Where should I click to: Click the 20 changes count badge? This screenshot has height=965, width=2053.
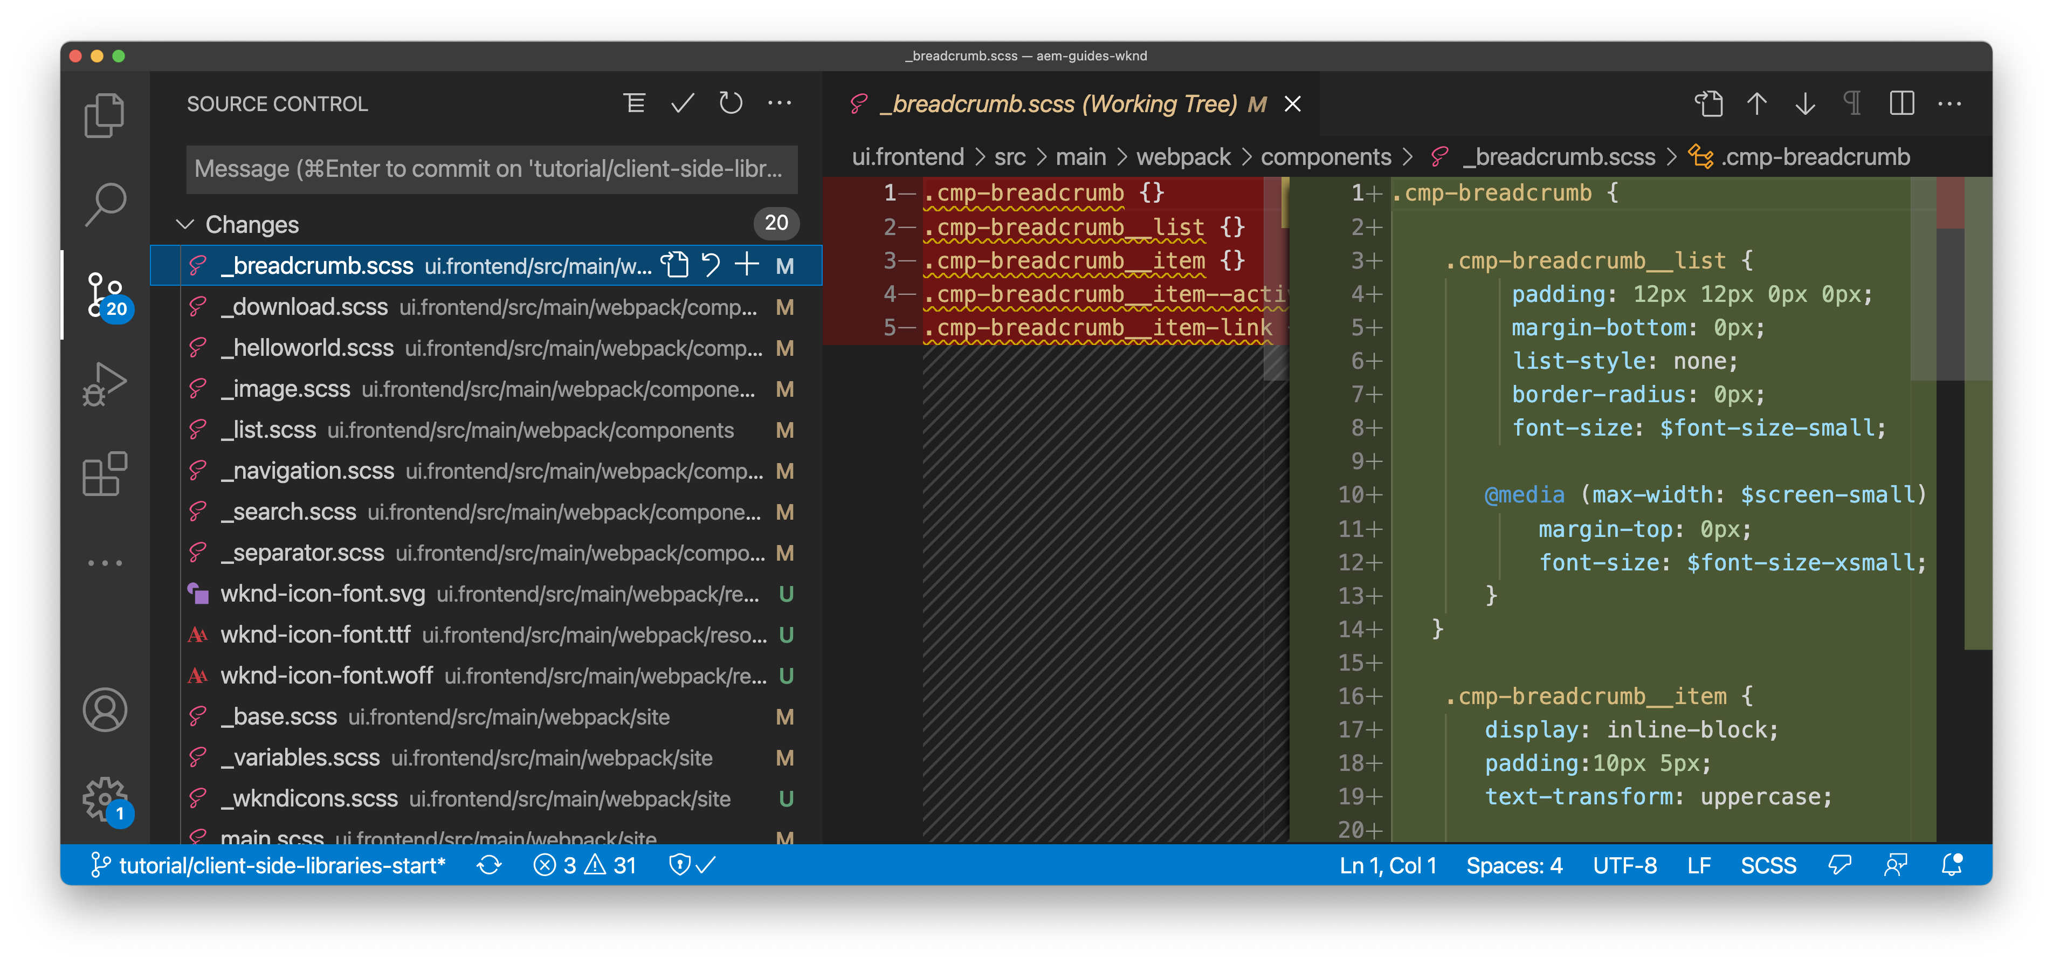(776, 223)
